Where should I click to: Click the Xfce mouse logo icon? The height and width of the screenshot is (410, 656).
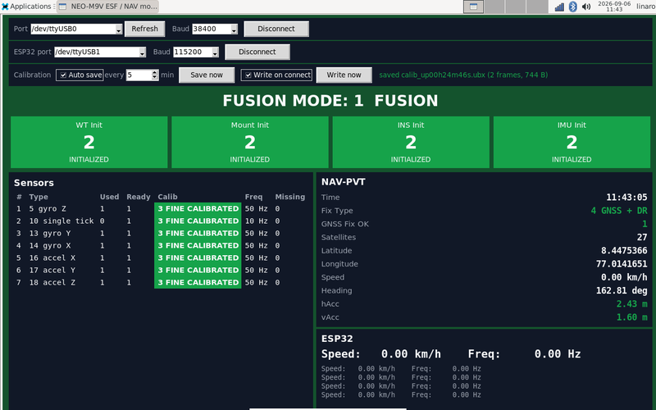pos(5,7)
